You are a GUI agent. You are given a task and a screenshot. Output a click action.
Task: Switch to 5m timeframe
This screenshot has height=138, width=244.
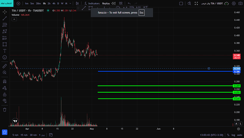tap(32, 4)
